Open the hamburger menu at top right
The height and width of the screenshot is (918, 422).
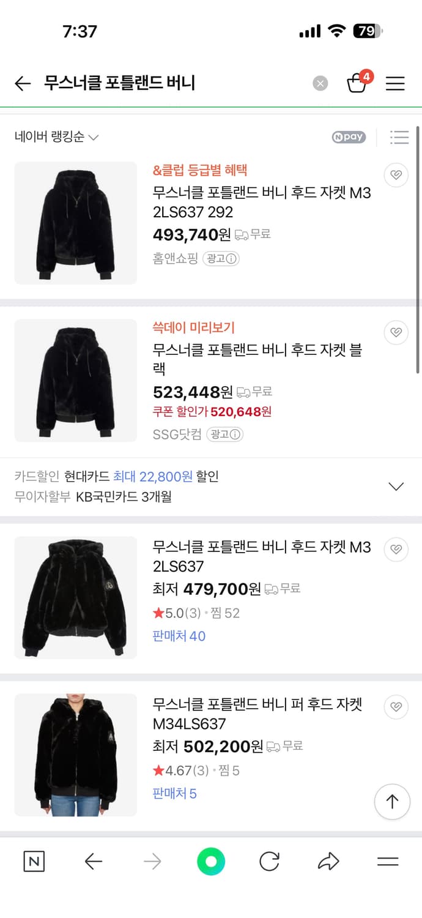coord(395,83)
